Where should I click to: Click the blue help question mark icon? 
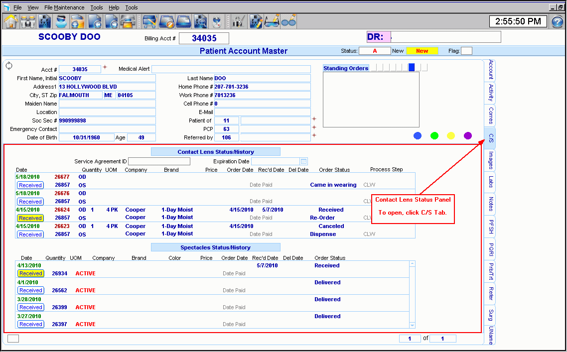[557, 22]
